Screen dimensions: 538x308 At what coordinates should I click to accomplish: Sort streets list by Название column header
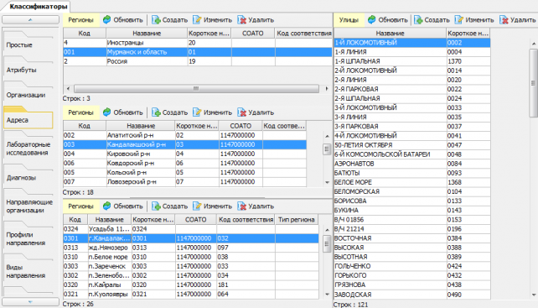391,34
